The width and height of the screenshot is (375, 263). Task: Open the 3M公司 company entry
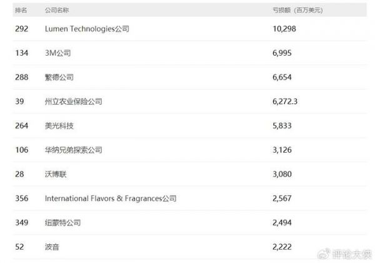tap(58, 53)
